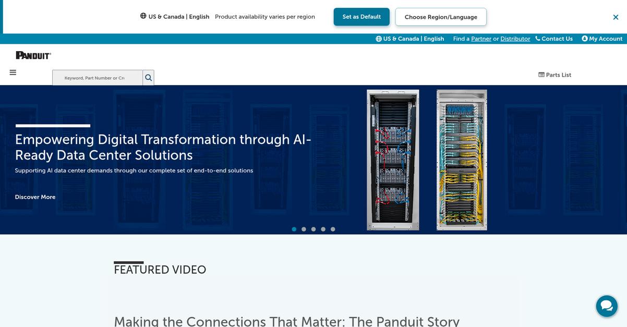Open Contact Us

(554, 39)
